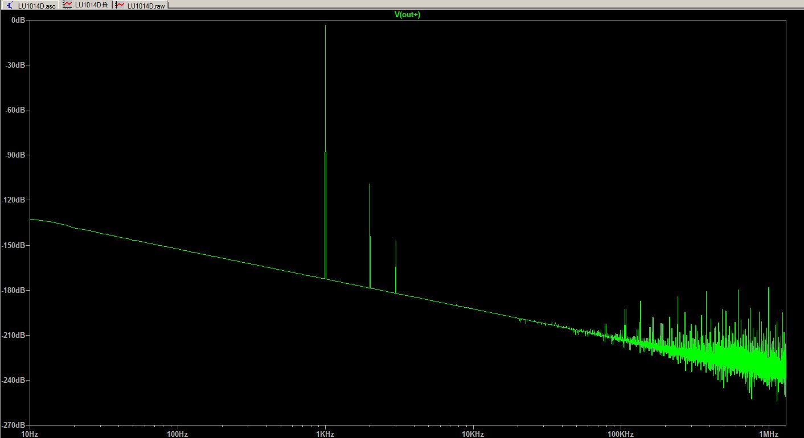Viewport: 804px width, 438px height.
Task: Click the 10Hz frequency axis label
Action: tap(29, 434)
